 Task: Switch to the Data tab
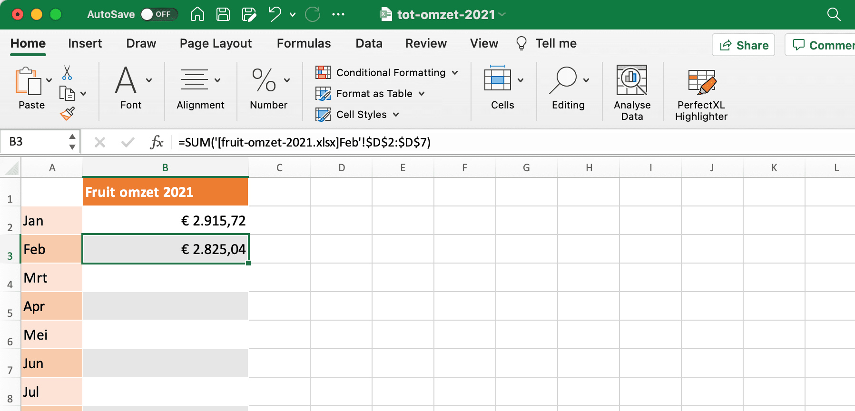coord(369,43)
